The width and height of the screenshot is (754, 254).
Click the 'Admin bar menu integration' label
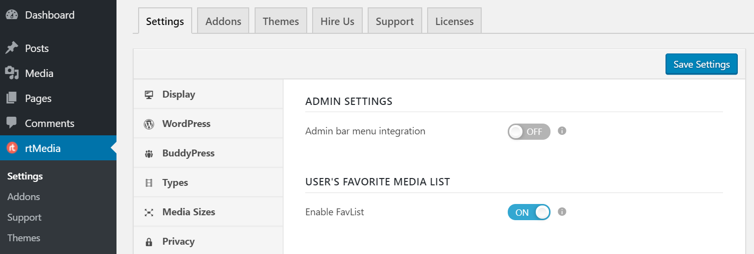[365, 131]
